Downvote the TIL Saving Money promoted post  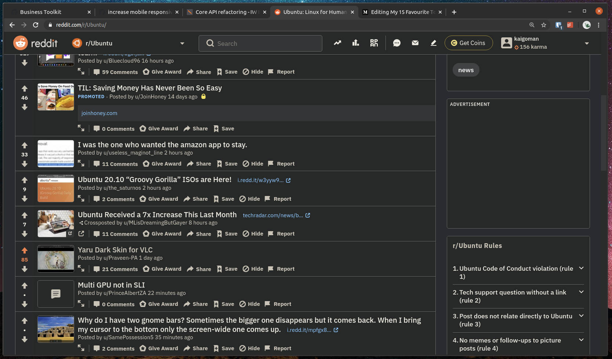click(25, 107)
